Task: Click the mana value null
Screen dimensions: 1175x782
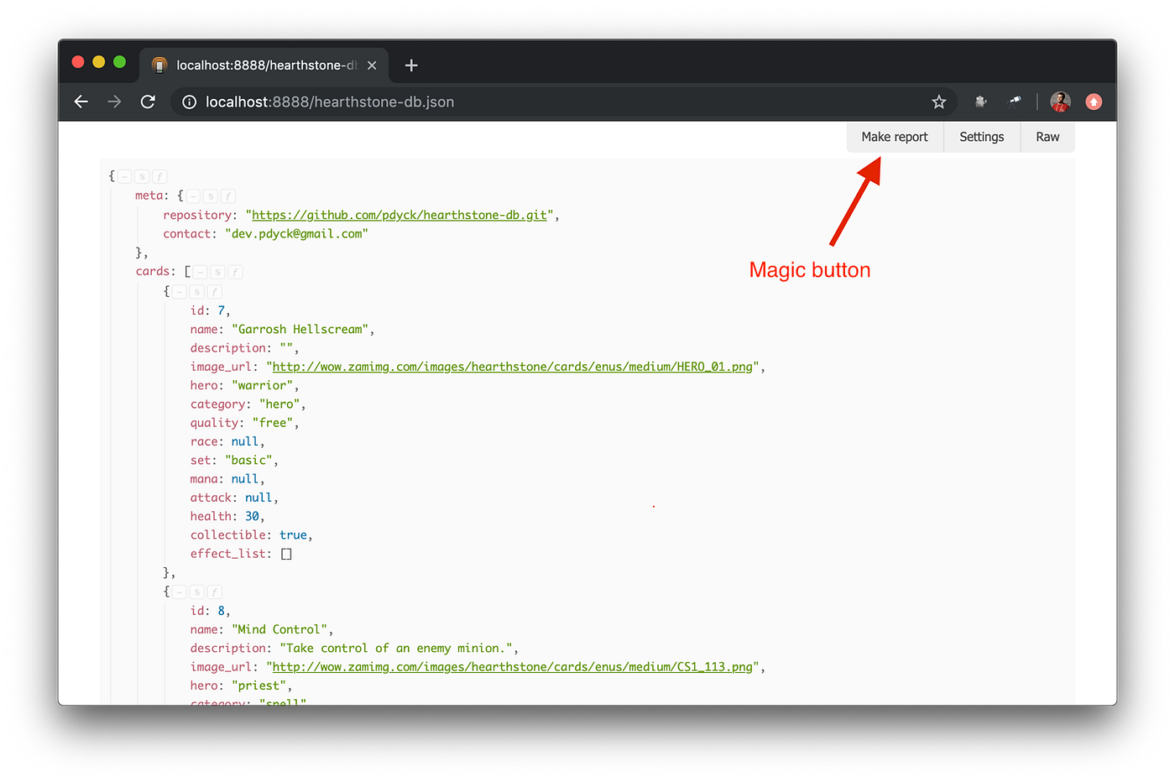Action: pyautogui.click(x=245, y=479)
